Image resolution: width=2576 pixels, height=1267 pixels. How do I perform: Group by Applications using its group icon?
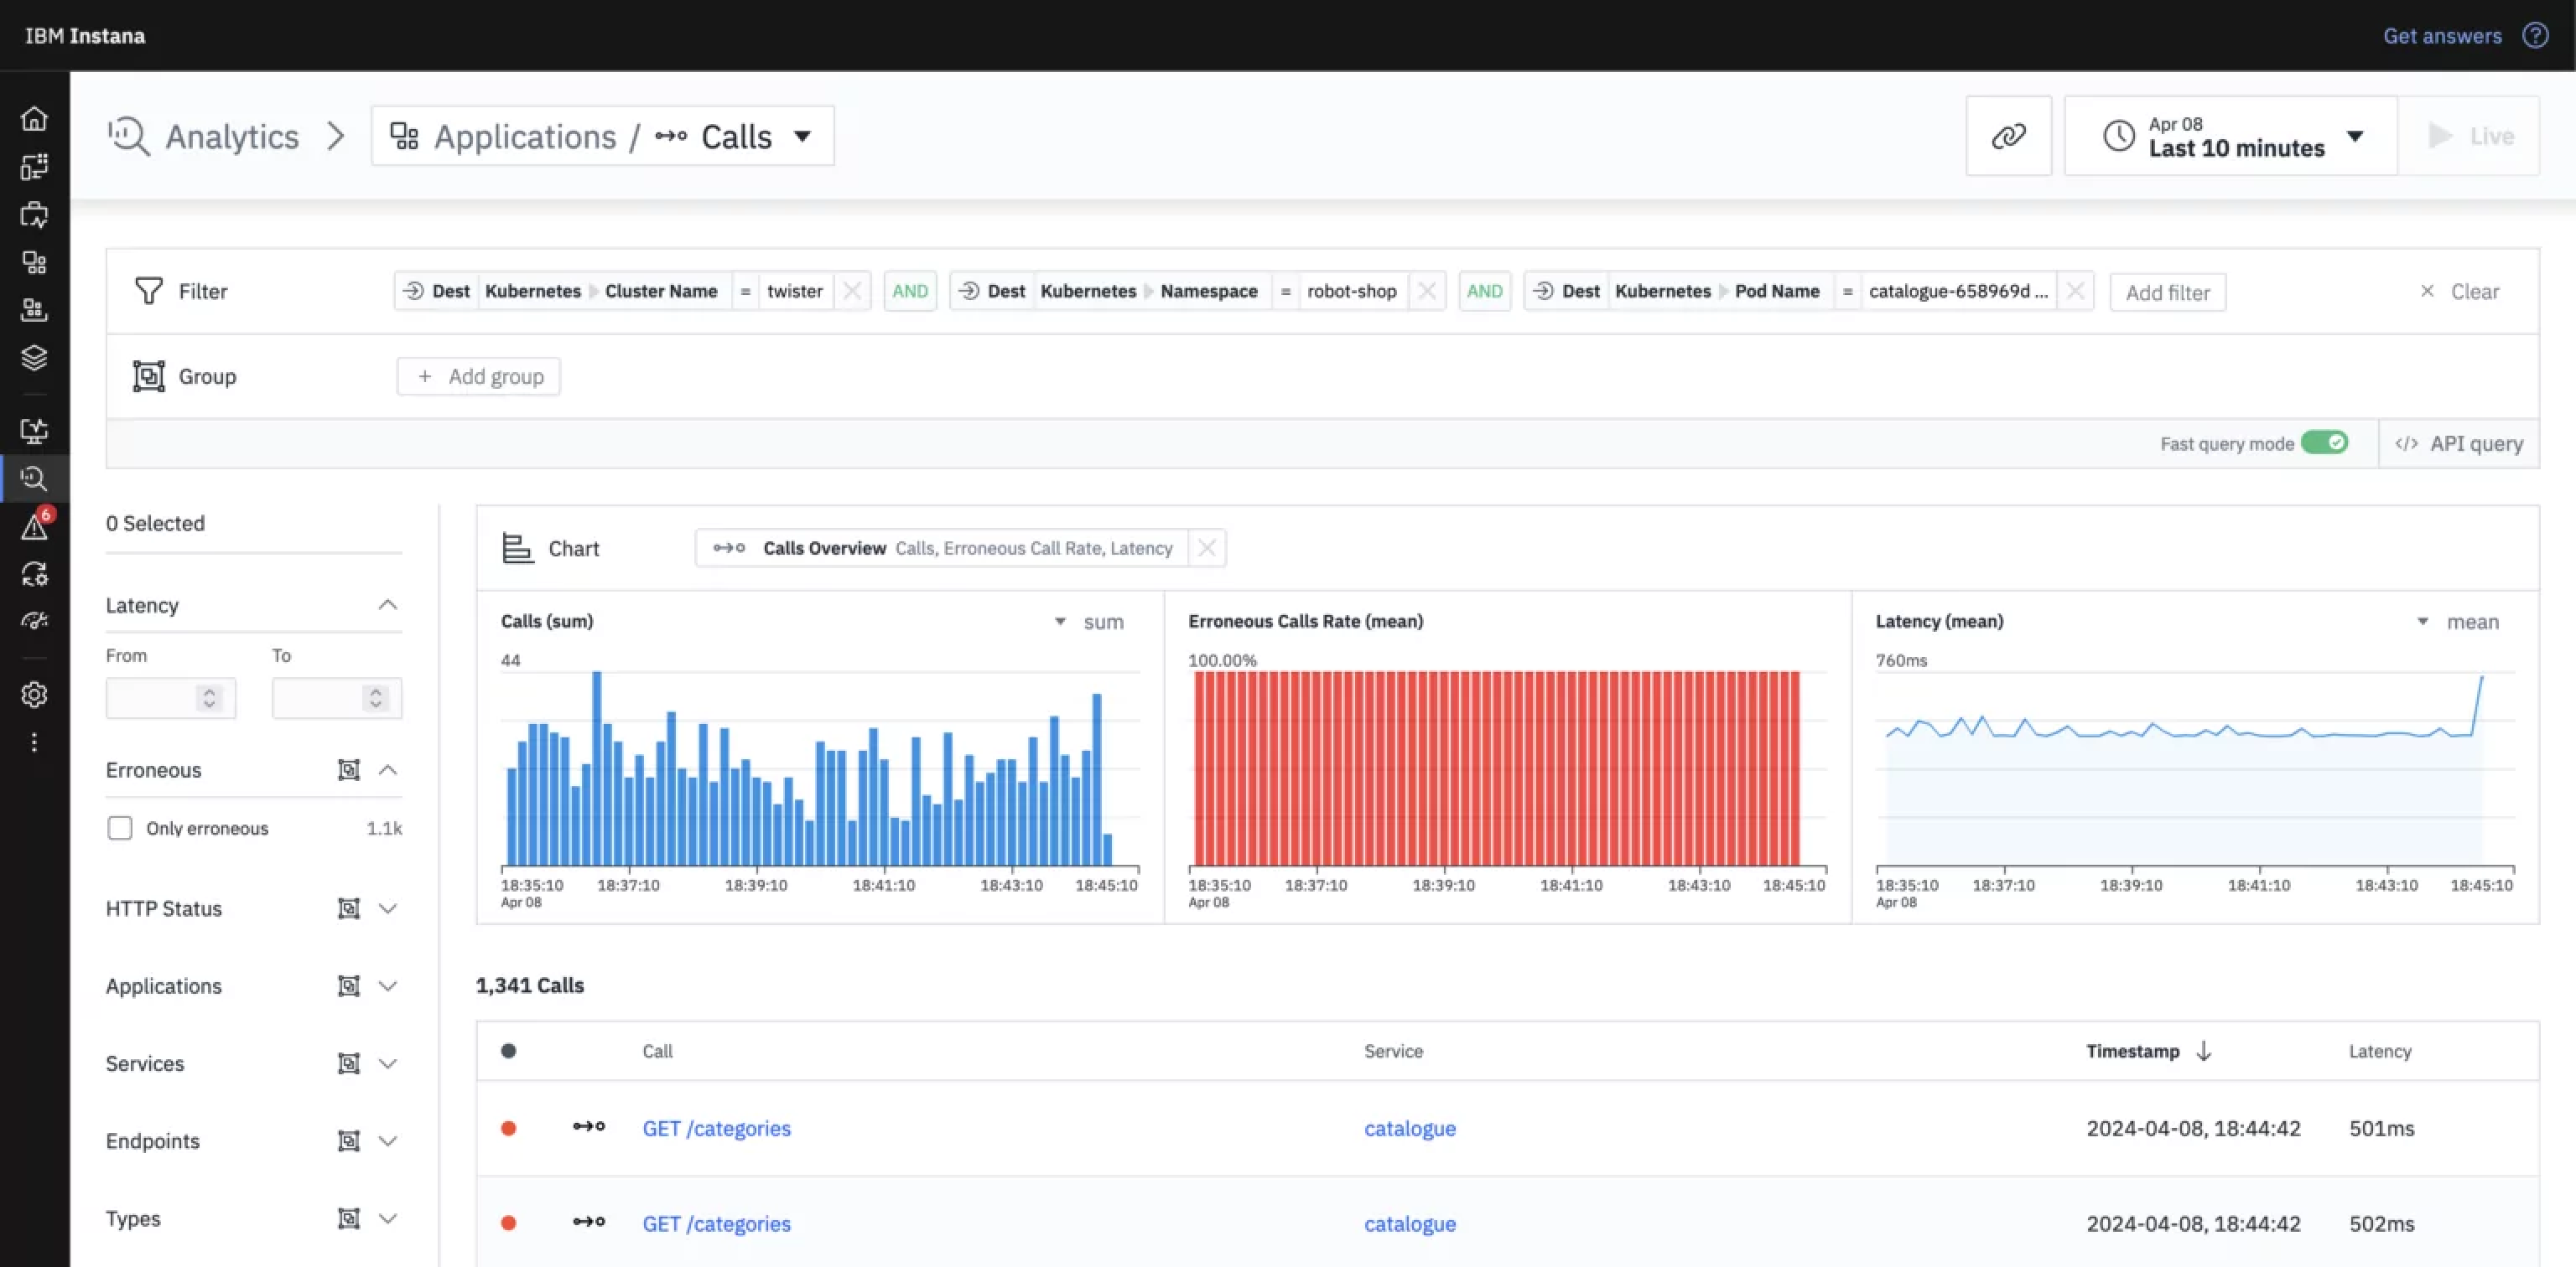(348, 986)
